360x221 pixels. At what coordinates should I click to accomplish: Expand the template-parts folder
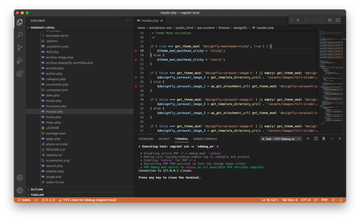(57, 36)
